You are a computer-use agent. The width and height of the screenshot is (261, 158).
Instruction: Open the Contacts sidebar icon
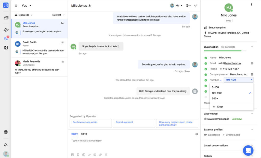pyautogui.click(x=6, y=18)
